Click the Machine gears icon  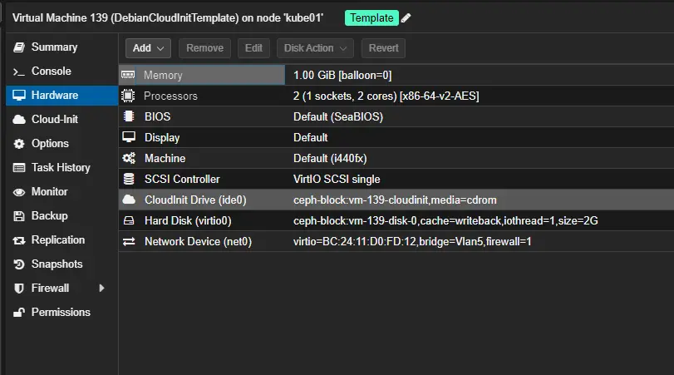click(129, 158)
